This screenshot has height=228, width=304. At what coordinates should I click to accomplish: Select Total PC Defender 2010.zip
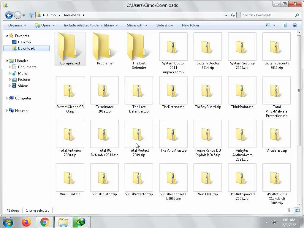point(104,138)
